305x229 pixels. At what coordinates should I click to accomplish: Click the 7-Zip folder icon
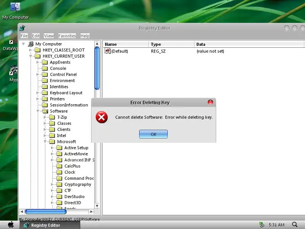click(x=52, y=117)
